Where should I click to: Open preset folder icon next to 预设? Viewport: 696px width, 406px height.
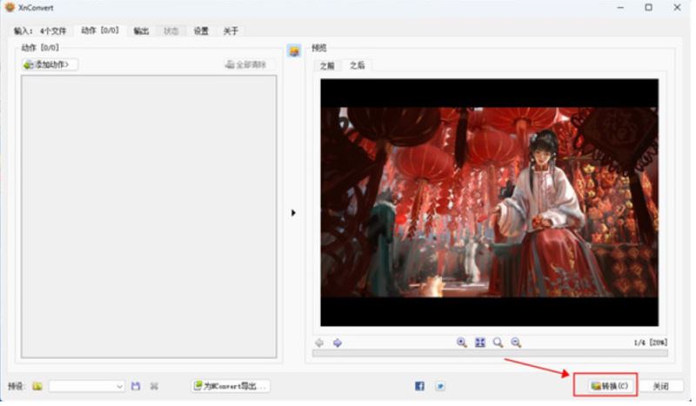point(37,386)
